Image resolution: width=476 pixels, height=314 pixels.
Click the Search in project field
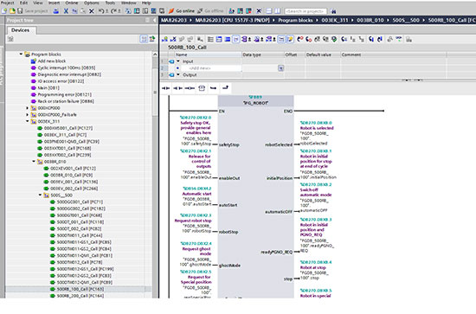tap(306, 11)
